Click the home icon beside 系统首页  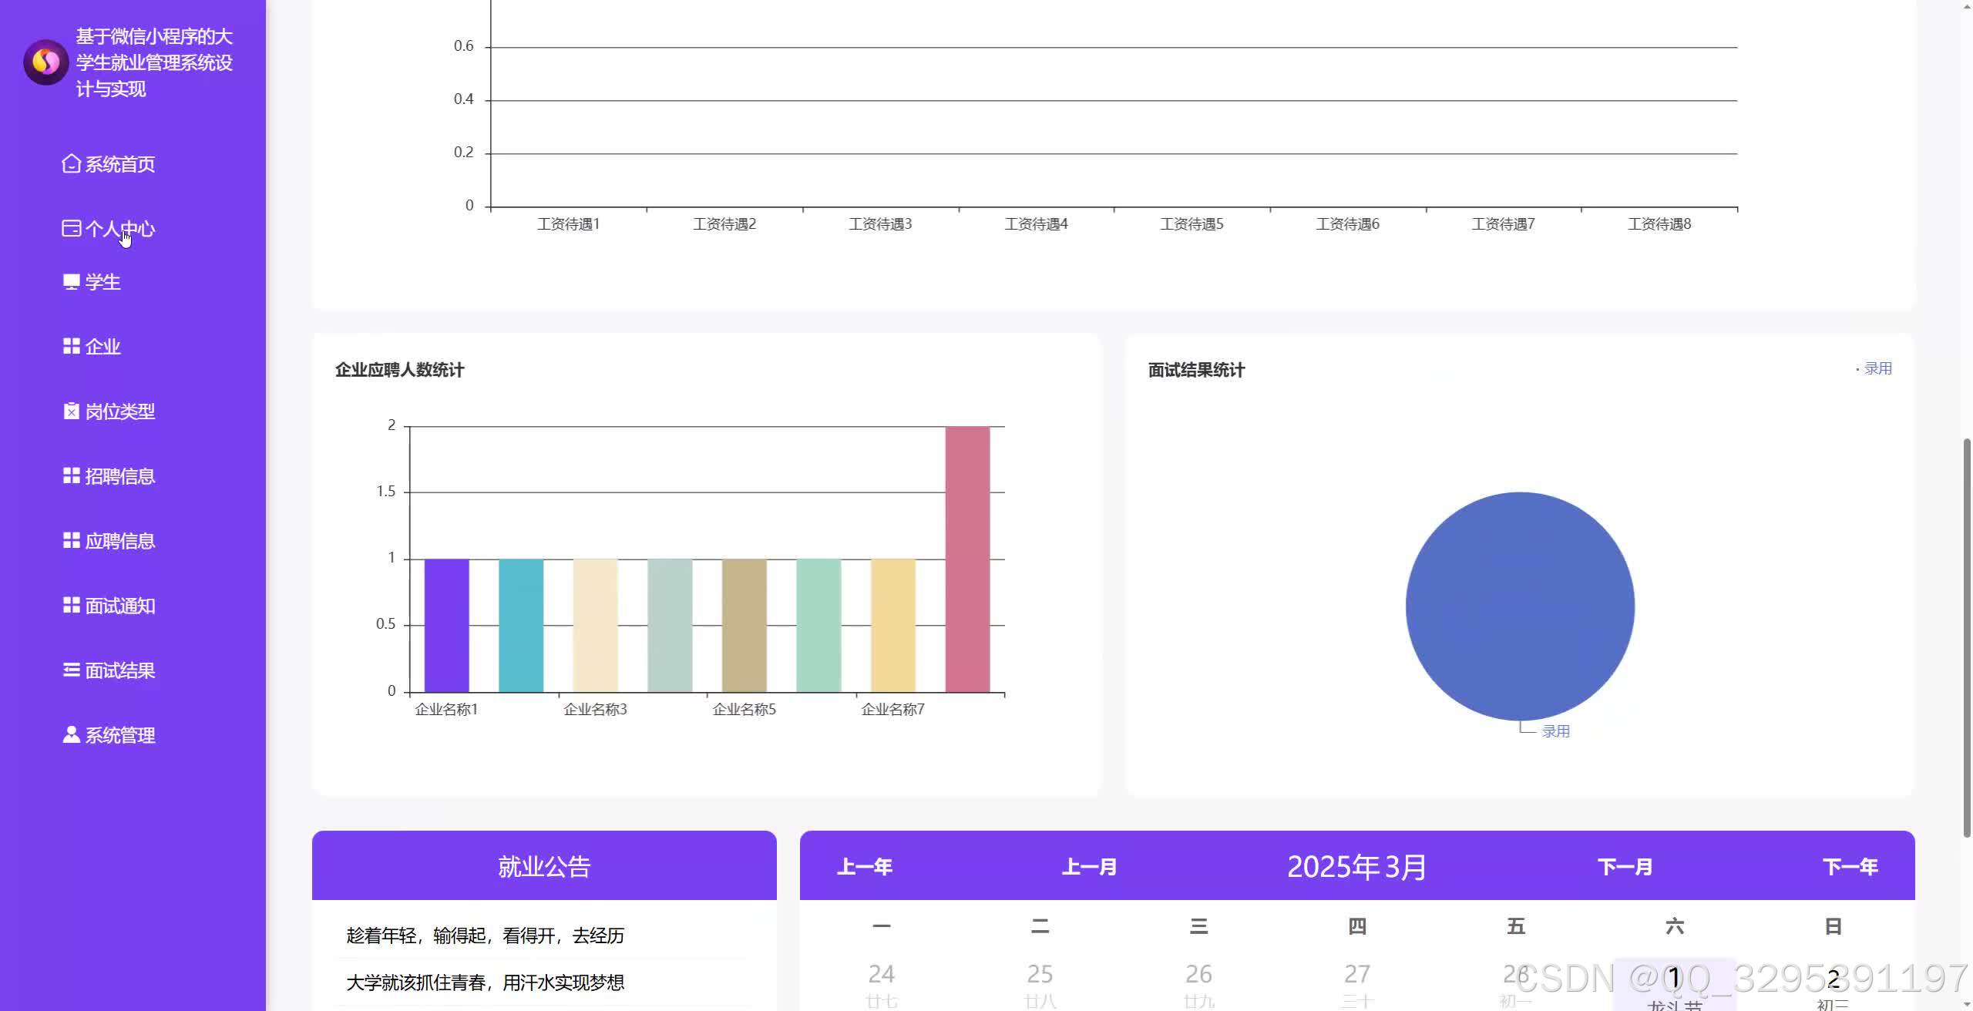click(71, 164)
